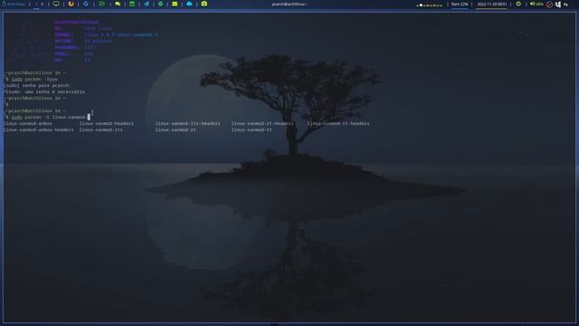
Task: Click the volume speaker indicator
Action: pos(536,4)
